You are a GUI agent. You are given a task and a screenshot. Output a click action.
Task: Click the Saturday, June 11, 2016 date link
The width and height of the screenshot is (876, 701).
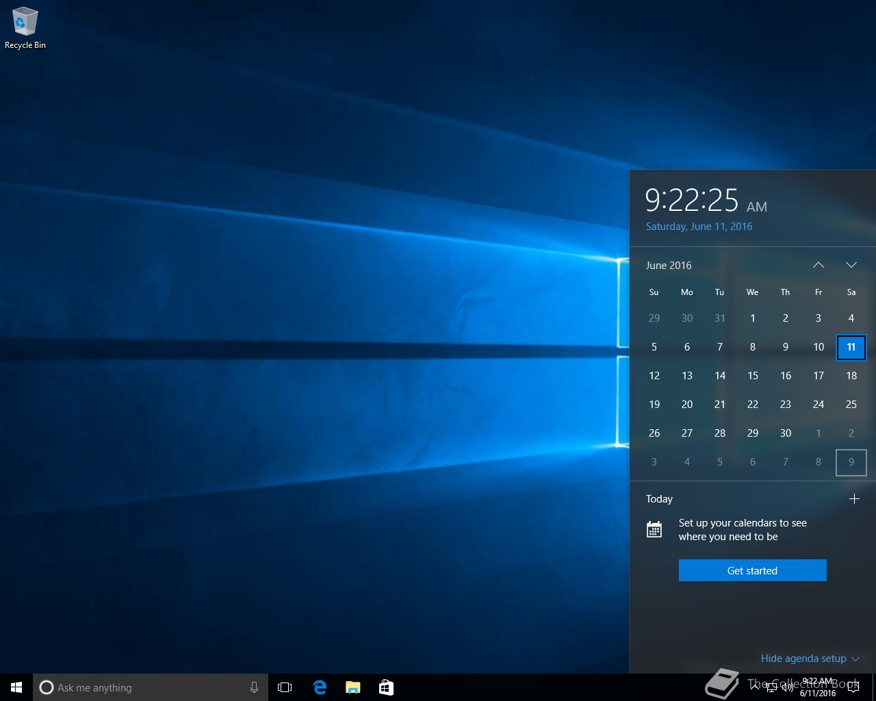coord(699,227)
